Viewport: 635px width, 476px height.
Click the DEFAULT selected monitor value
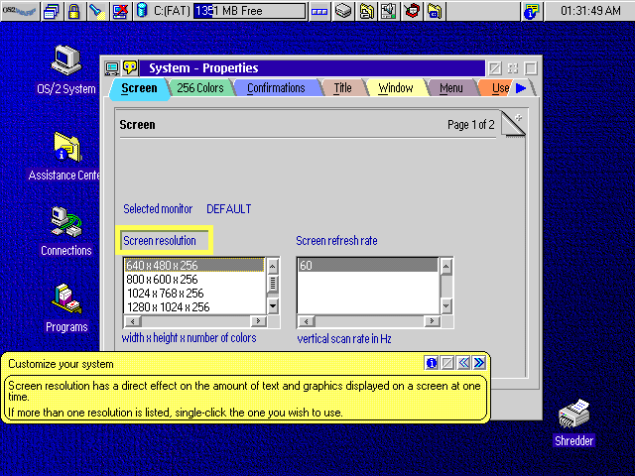click(229, 209)
